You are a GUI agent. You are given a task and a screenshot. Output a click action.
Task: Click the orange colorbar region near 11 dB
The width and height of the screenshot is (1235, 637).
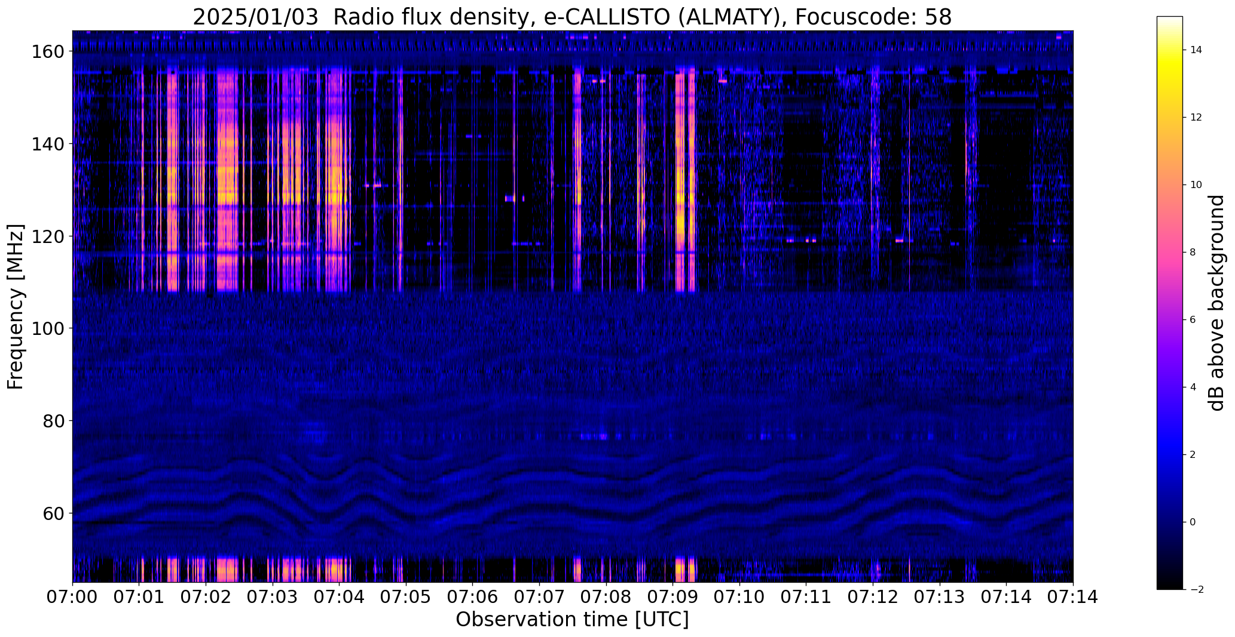click(x=1170, y=151)
